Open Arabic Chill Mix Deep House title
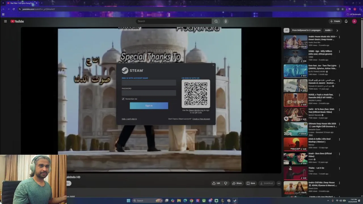Image resolution: width=363 pixels, height=204 pixels. pos(322,184)
